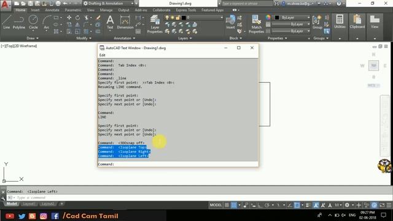
Task: Toggle snap mode in status bar
Action: click(233, 205)
